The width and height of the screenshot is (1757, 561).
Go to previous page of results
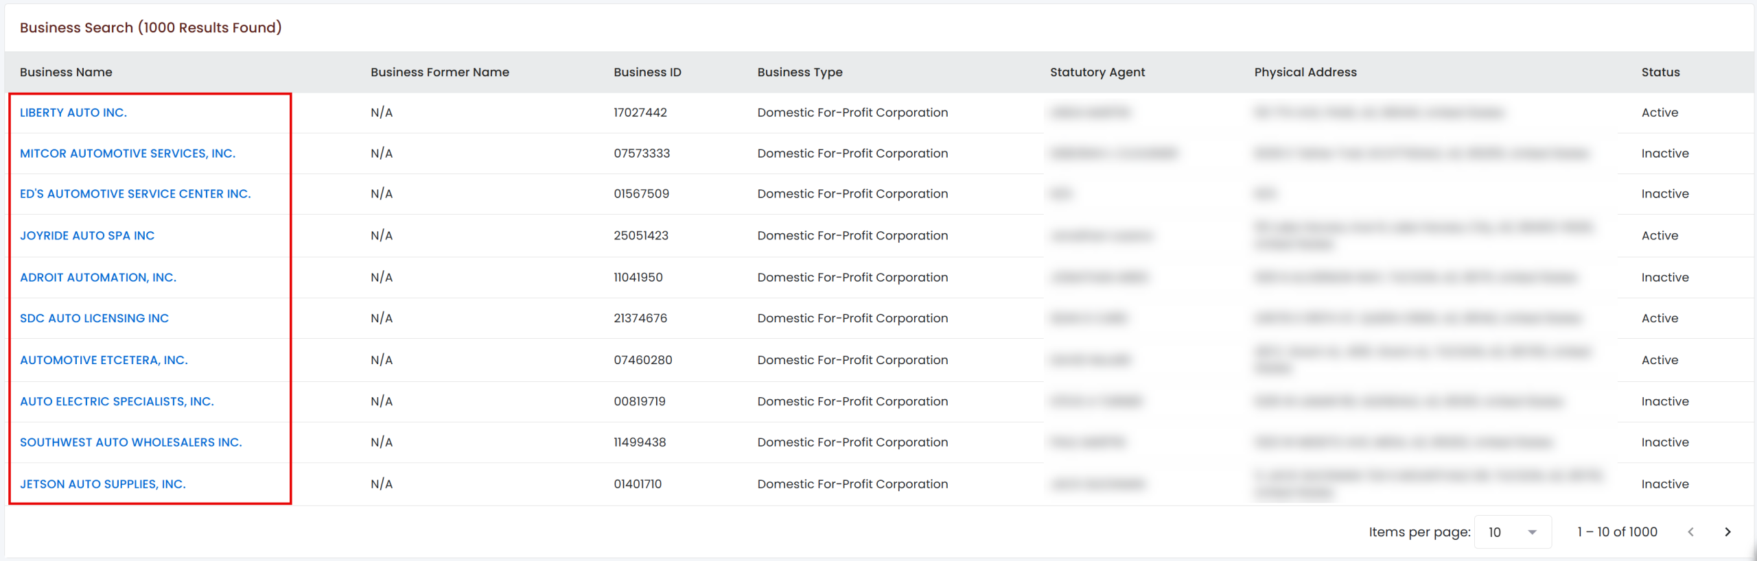click(x=1690, y=532)
